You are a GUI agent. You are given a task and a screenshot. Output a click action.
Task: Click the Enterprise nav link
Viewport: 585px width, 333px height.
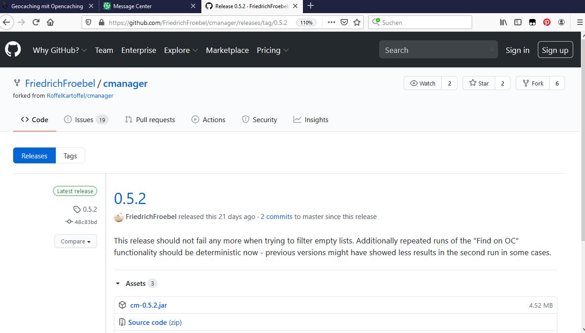[139, 50]
